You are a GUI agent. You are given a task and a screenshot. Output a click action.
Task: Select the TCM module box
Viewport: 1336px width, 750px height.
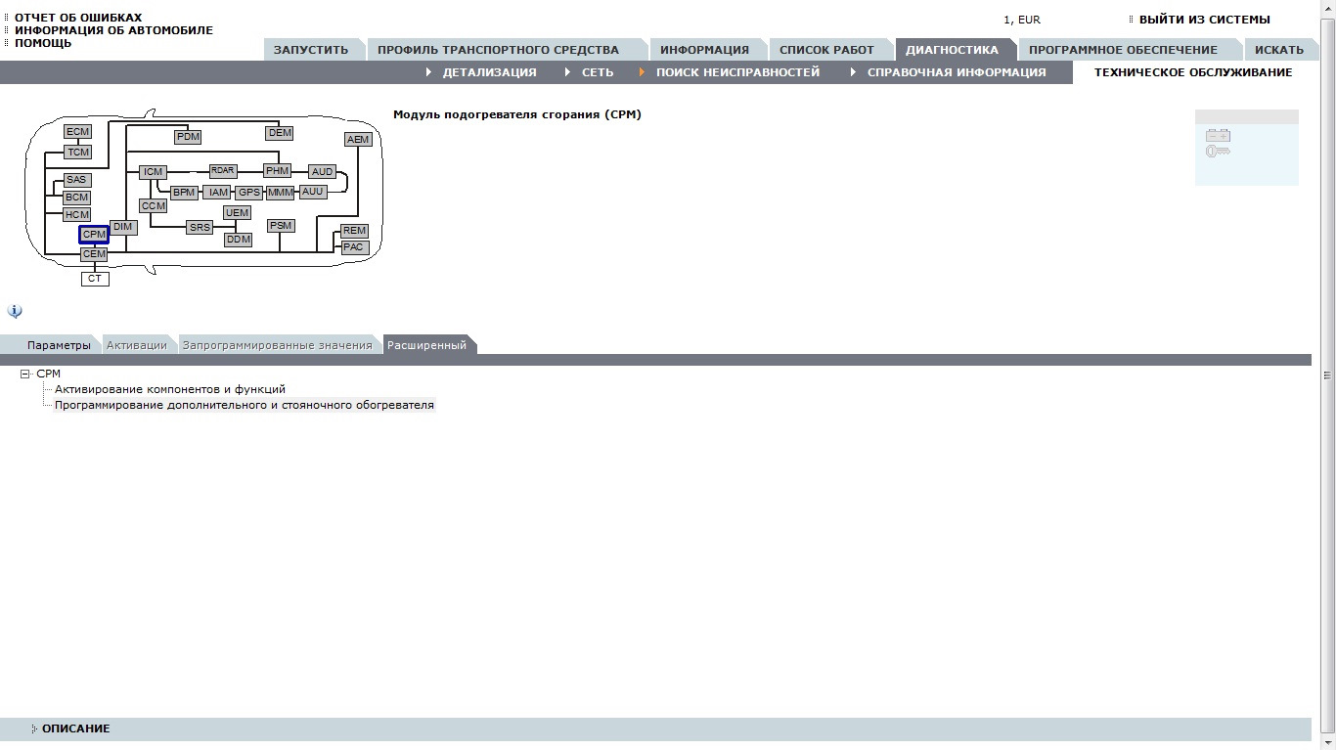(x=78, y=152)
